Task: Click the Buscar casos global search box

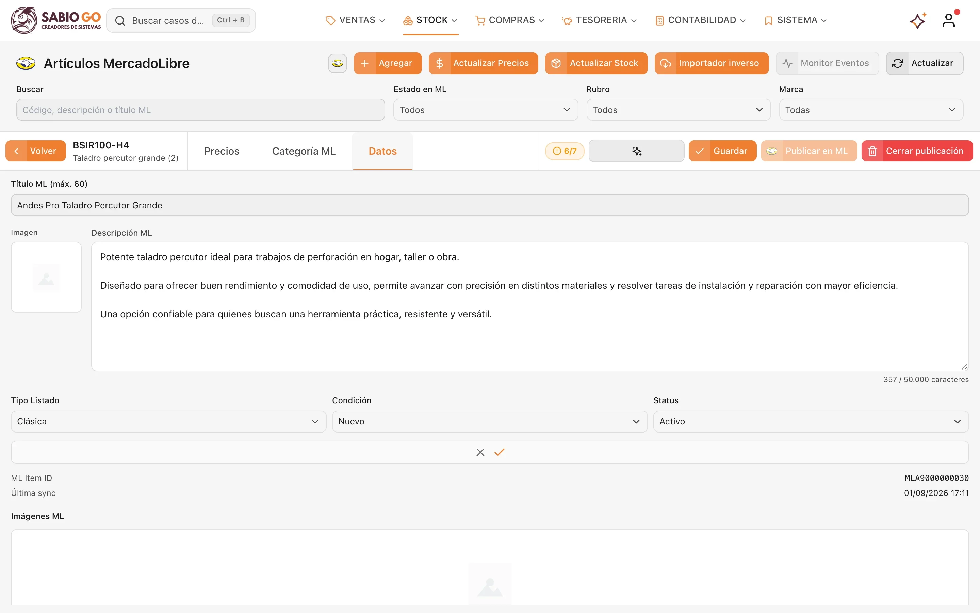Action: pos(181,20)
